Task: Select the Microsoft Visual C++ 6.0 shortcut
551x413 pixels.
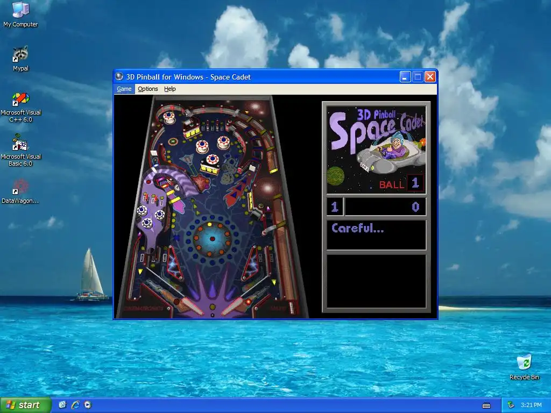Action: [x=20, y=107]
